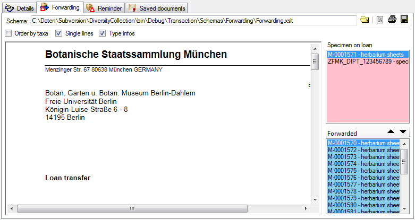Click document horizontal scrollbar left arrow

coord(12,209)
